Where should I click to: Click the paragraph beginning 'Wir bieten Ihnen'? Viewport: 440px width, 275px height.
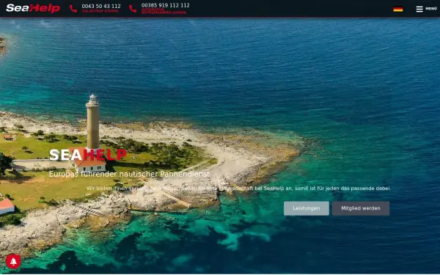click(x=238, y=188)
